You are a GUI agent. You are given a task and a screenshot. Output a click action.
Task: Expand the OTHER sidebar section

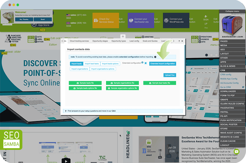[x=232, y=58]
